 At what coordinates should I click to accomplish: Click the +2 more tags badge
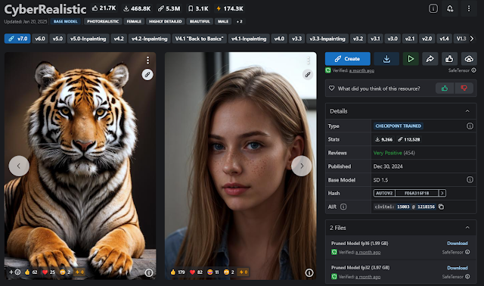(x=239, y=21)
